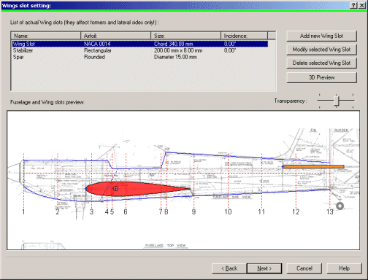Screen dimensions: 368x280
Task: Go to the Next step
Action: [264, 268]
